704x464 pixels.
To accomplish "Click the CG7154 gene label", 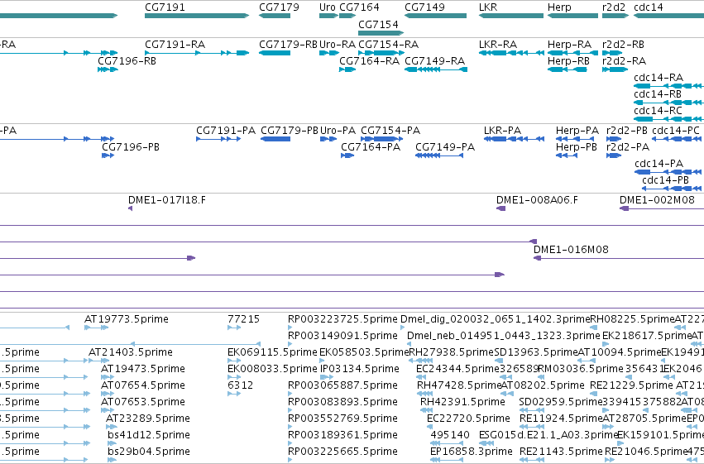I will pos(378,24).
